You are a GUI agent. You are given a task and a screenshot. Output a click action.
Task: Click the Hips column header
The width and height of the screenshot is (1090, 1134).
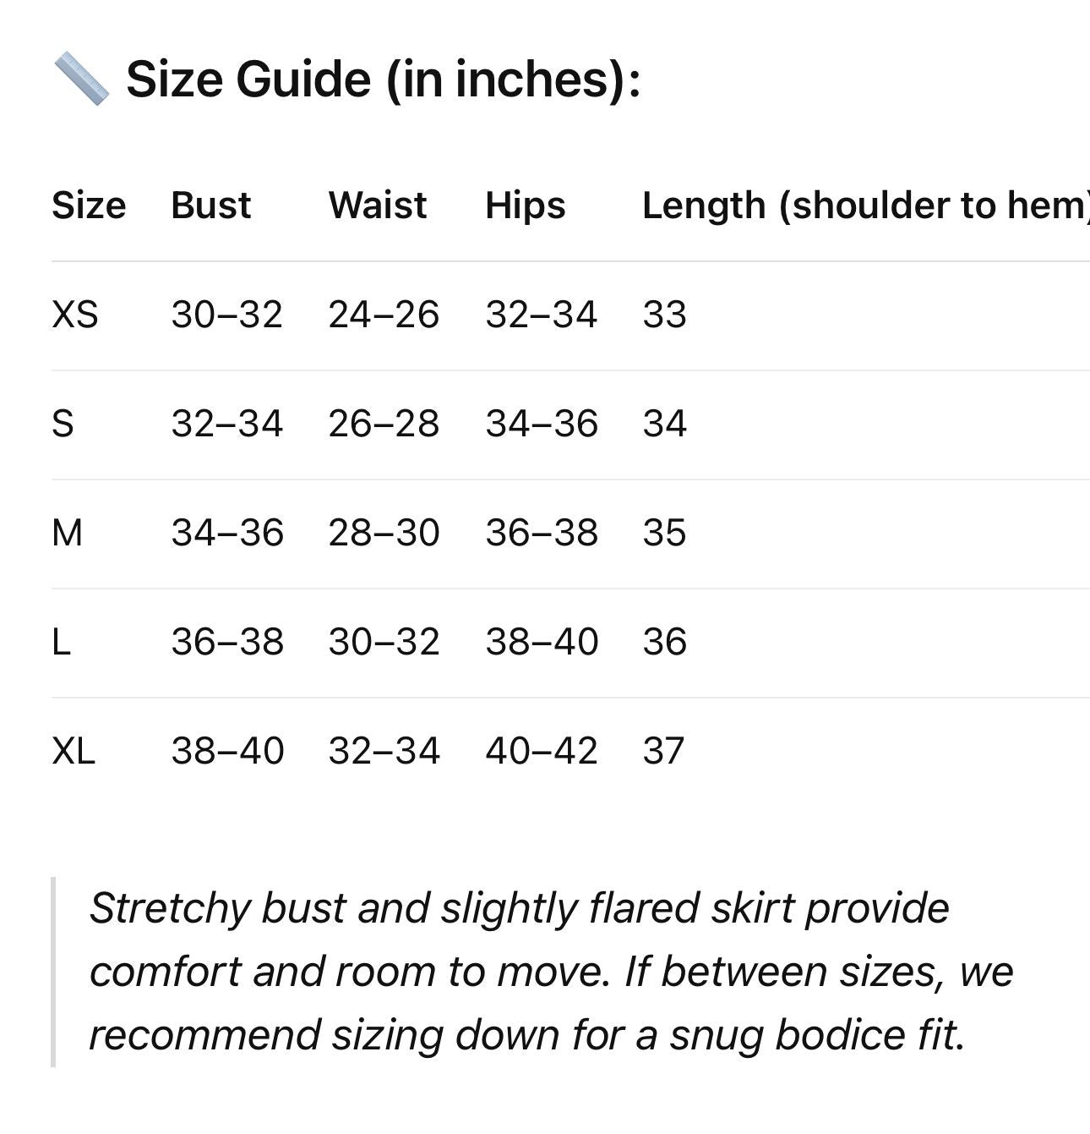(526, 206)
